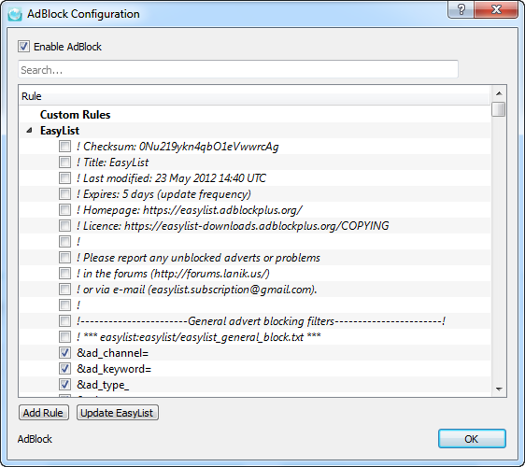Image resolution: width=525 pixels, height=467 pixels.
Task: Select the 'Please report any unblocked adverts' text
Action: click(x=198, y=257)
